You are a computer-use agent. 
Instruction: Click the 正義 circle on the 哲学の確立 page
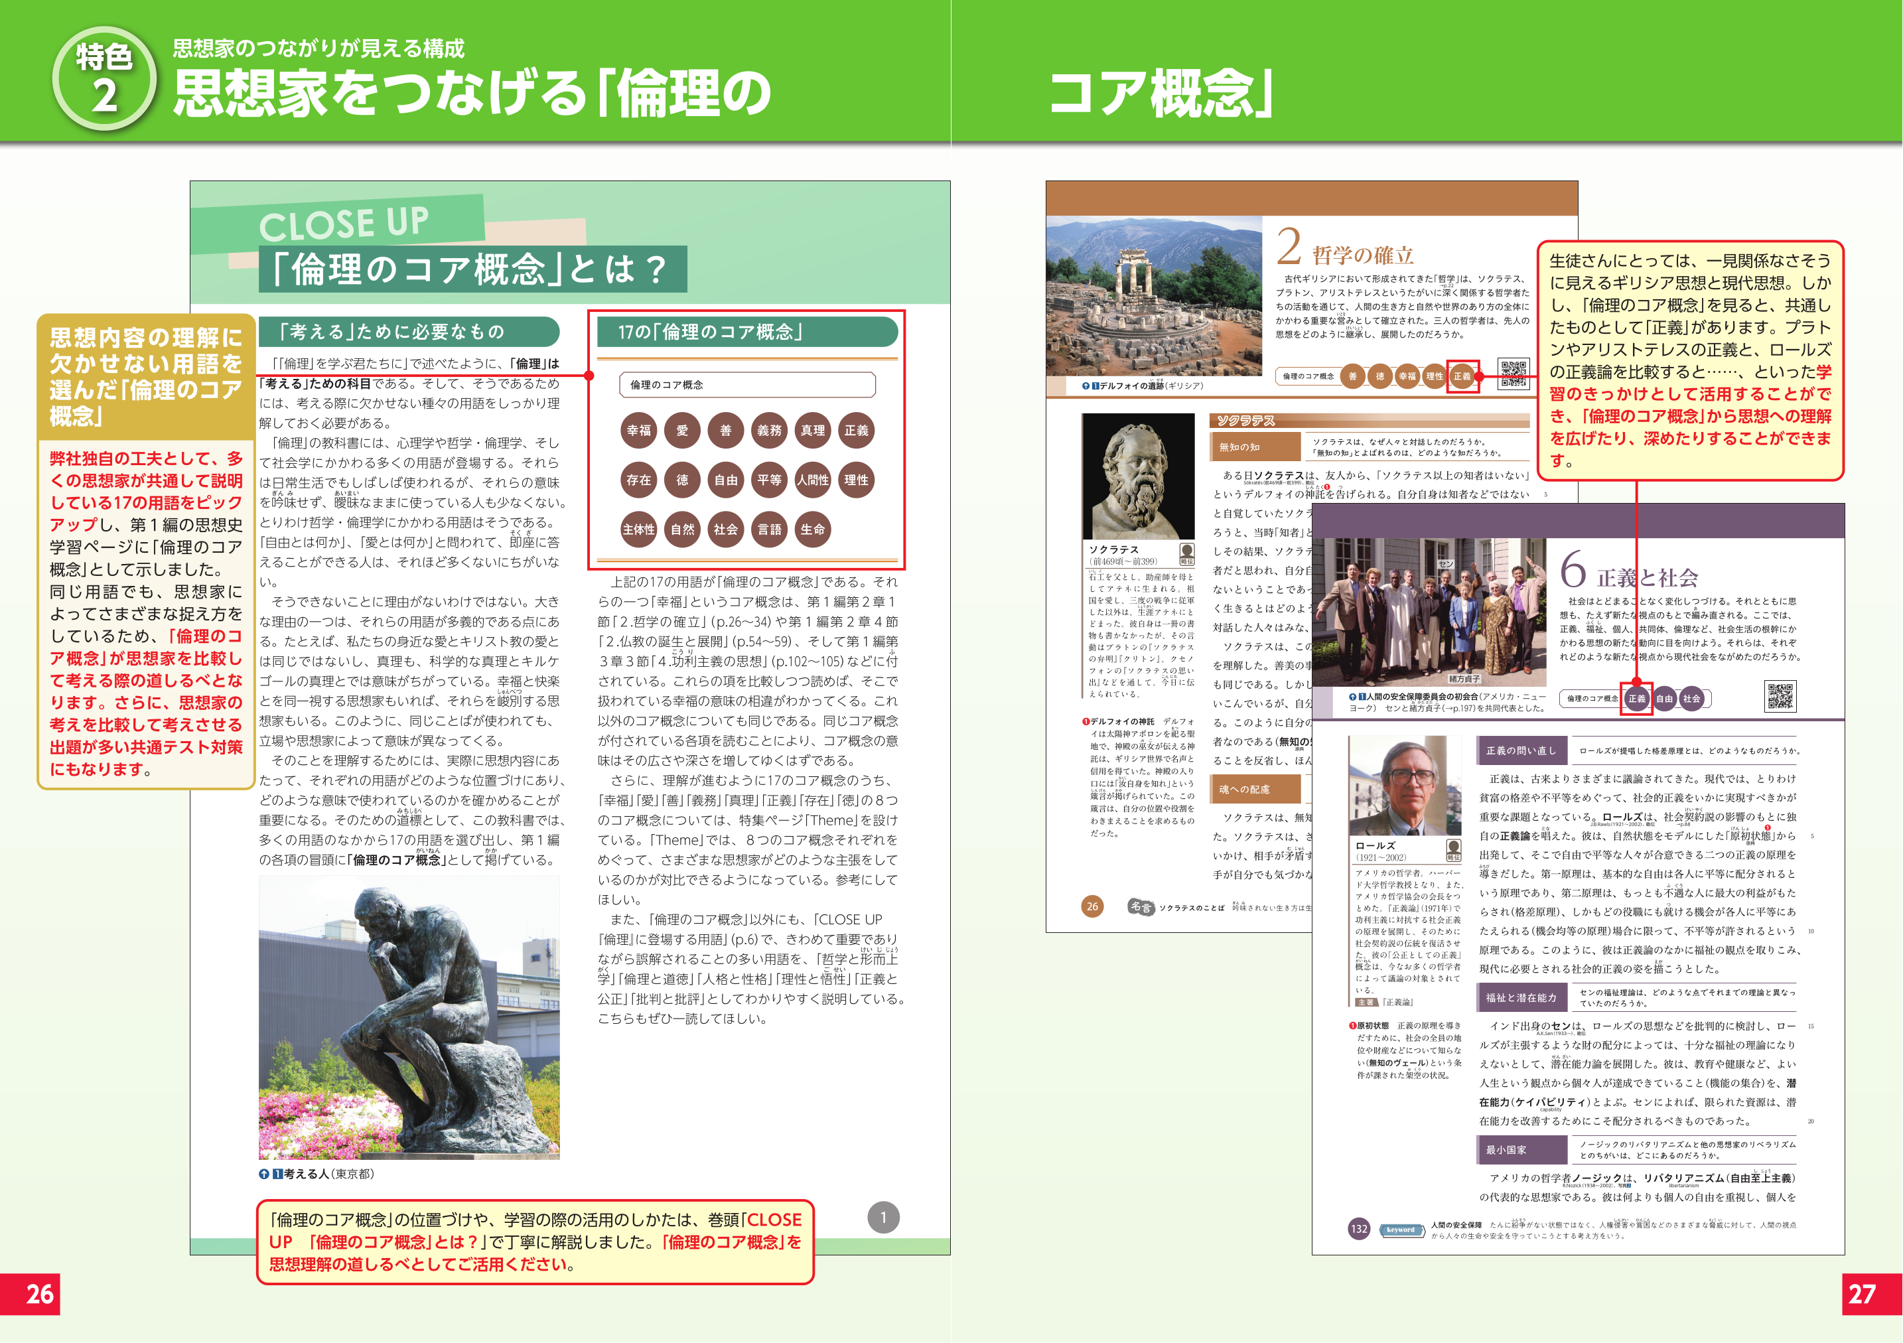[x=1462, y=376]
